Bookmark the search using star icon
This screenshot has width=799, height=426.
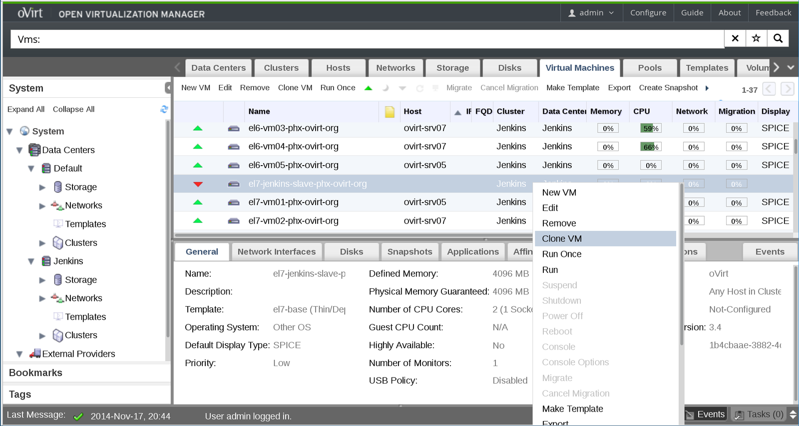(x=756, y=38)
